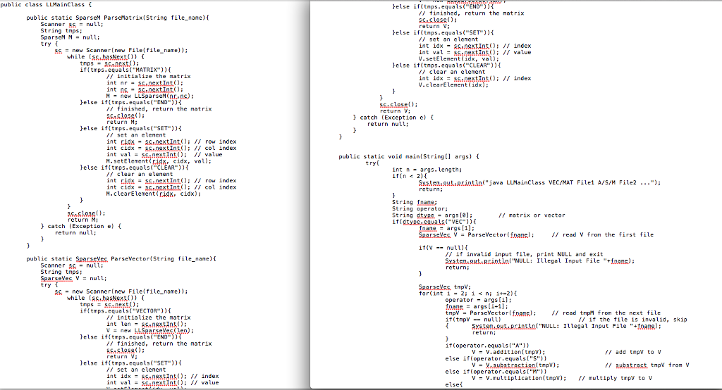Click the '// read V from the first file' comment

(x=602, y=234)
